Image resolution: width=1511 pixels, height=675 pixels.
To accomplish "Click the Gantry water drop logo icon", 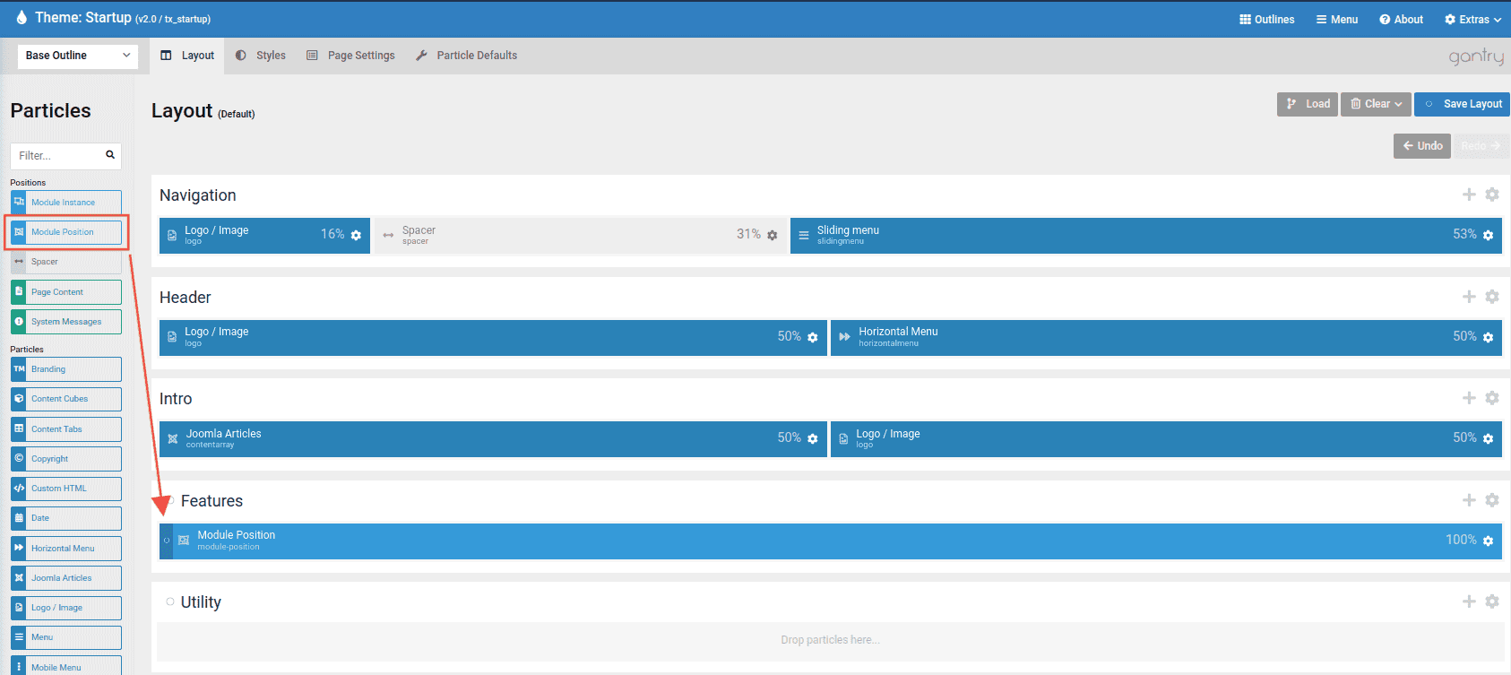I will coord(22,17).
